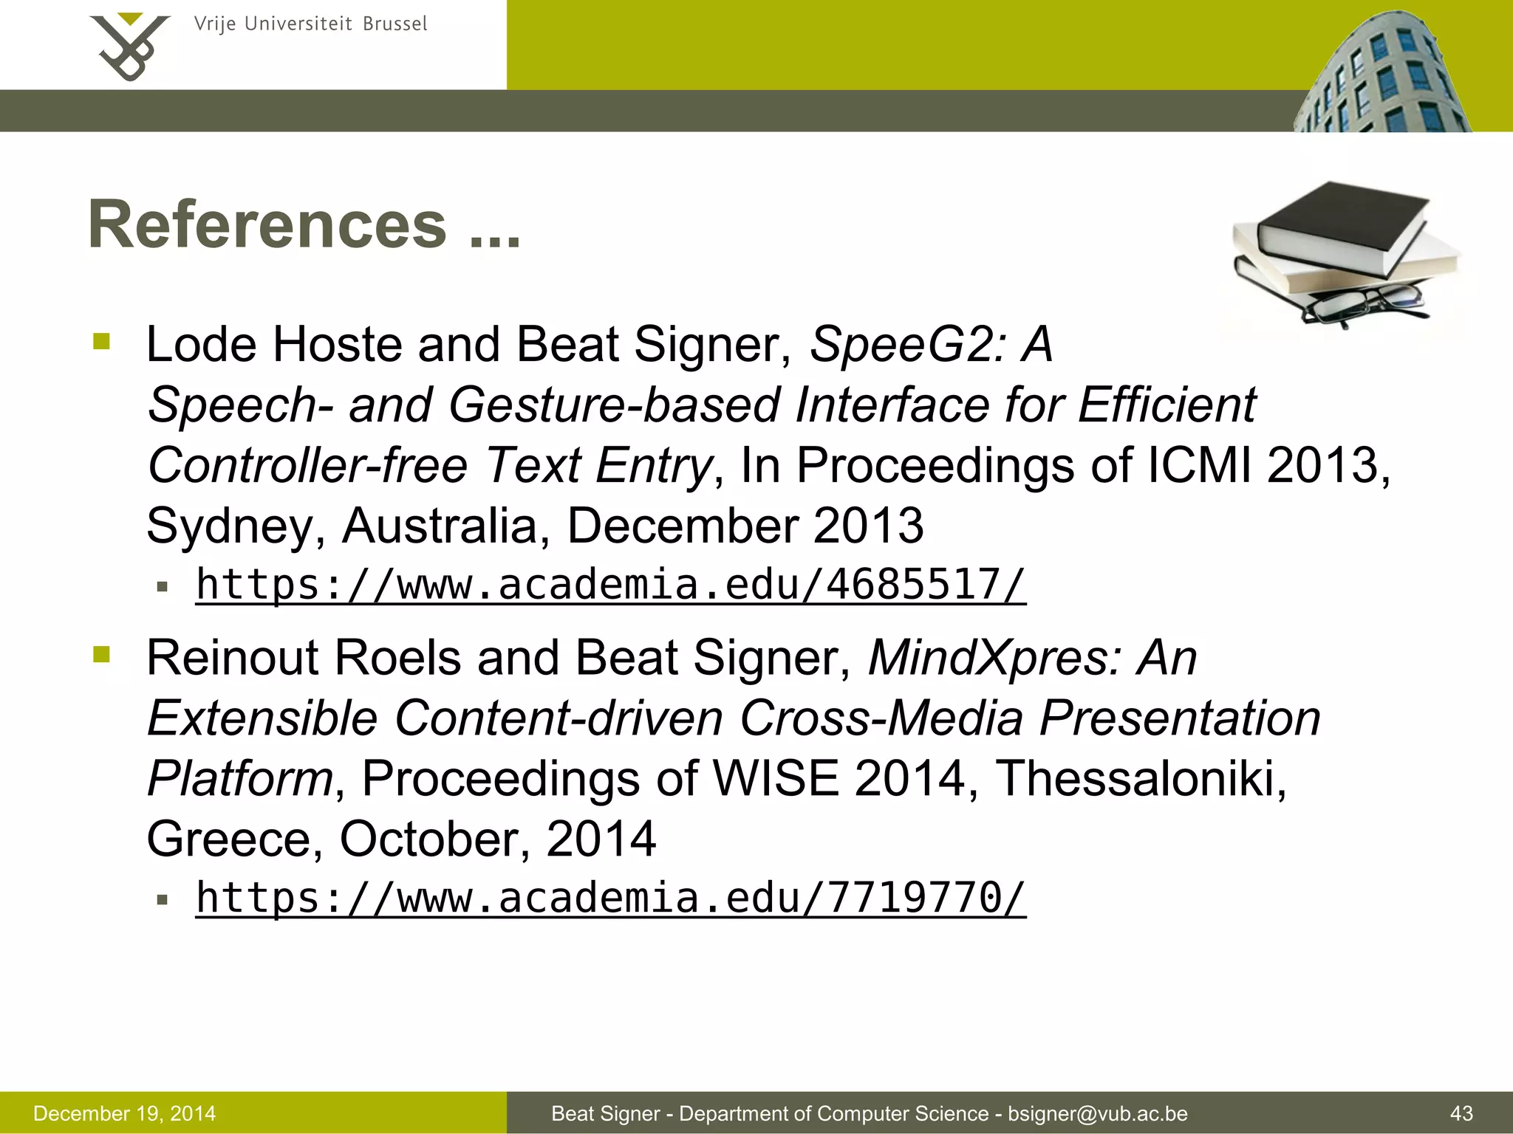
Task: Click the bsigner@vub.ac.be footer text
Action: [x=1098, y=1113]
